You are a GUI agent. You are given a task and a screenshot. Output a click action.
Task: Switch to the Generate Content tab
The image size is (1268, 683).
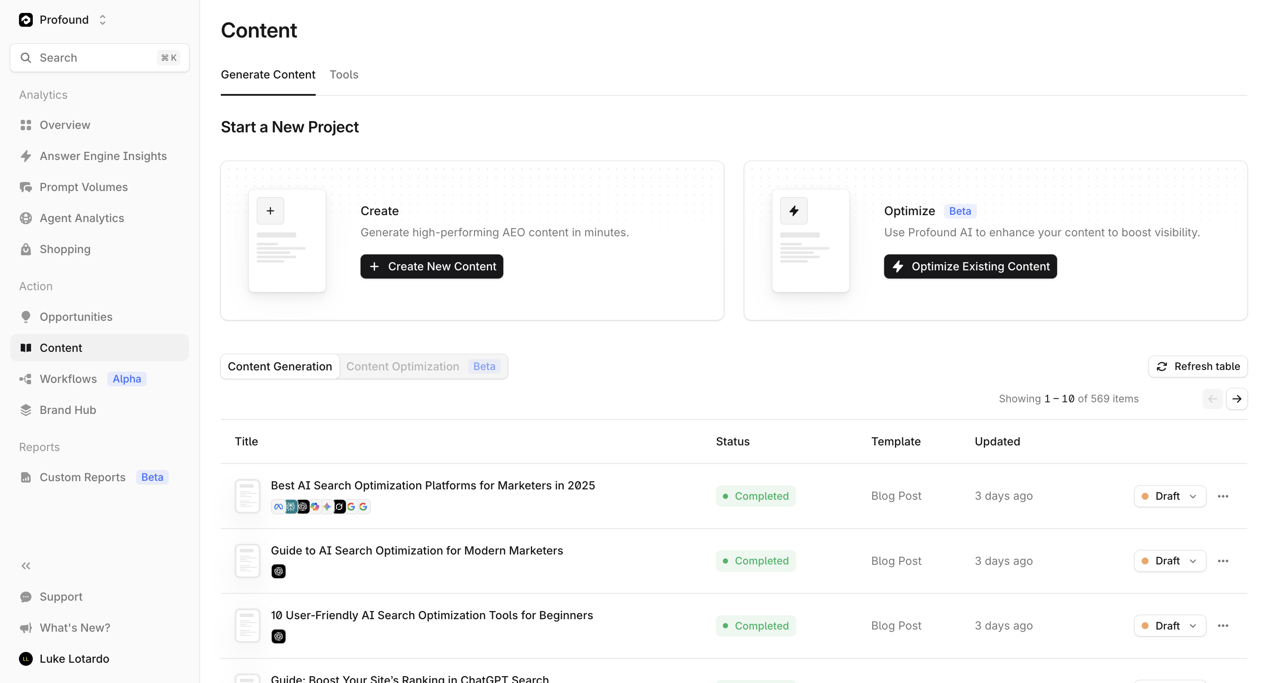coord(268,74)
